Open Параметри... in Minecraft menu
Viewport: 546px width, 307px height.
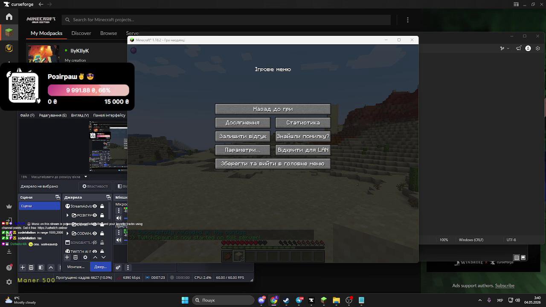243,150
